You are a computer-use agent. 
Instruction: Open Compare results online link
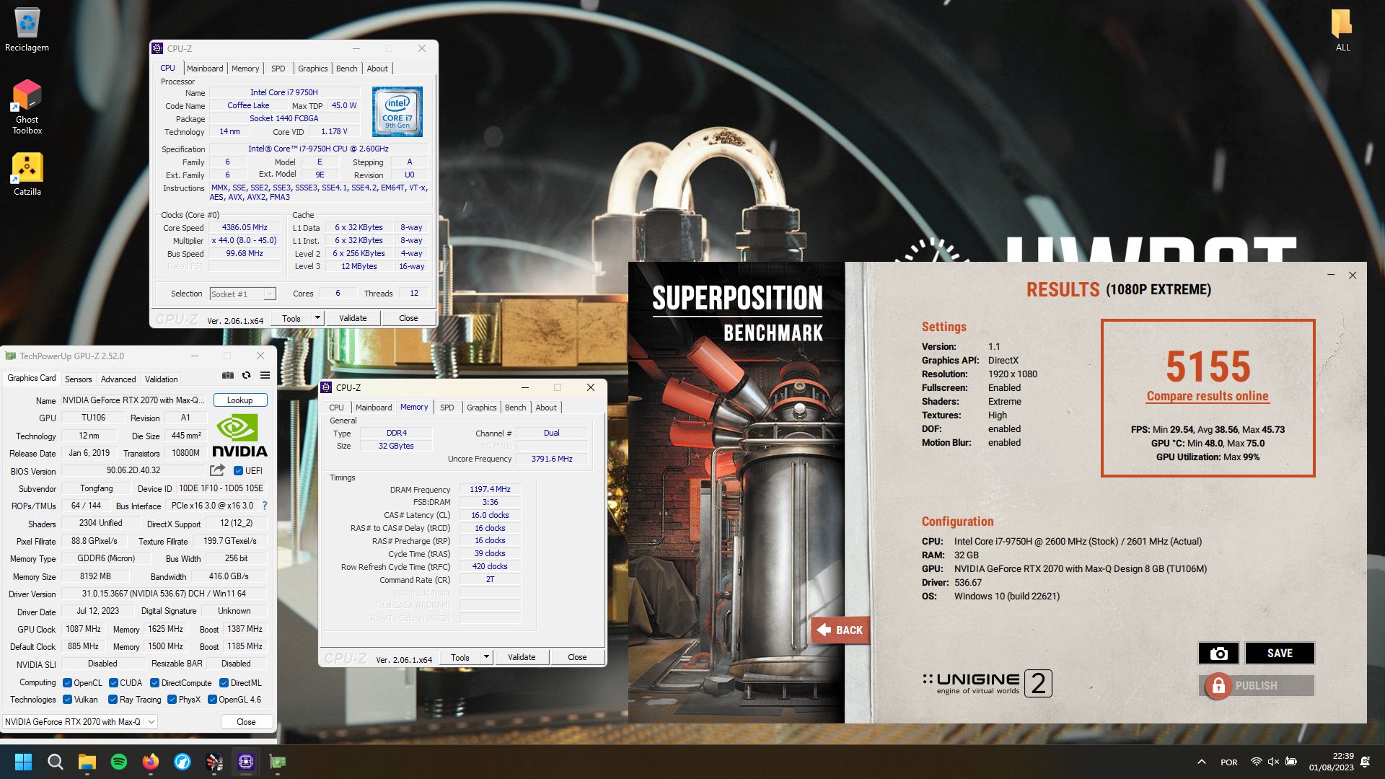(x=1208, y=396)
